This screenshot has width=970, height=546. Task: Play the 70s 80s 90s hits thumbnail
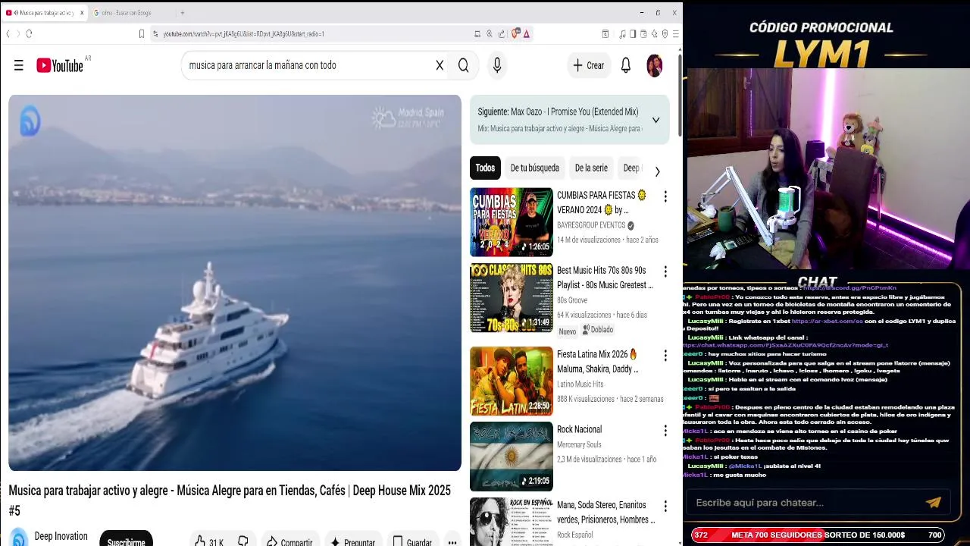(x=512, y=298)
